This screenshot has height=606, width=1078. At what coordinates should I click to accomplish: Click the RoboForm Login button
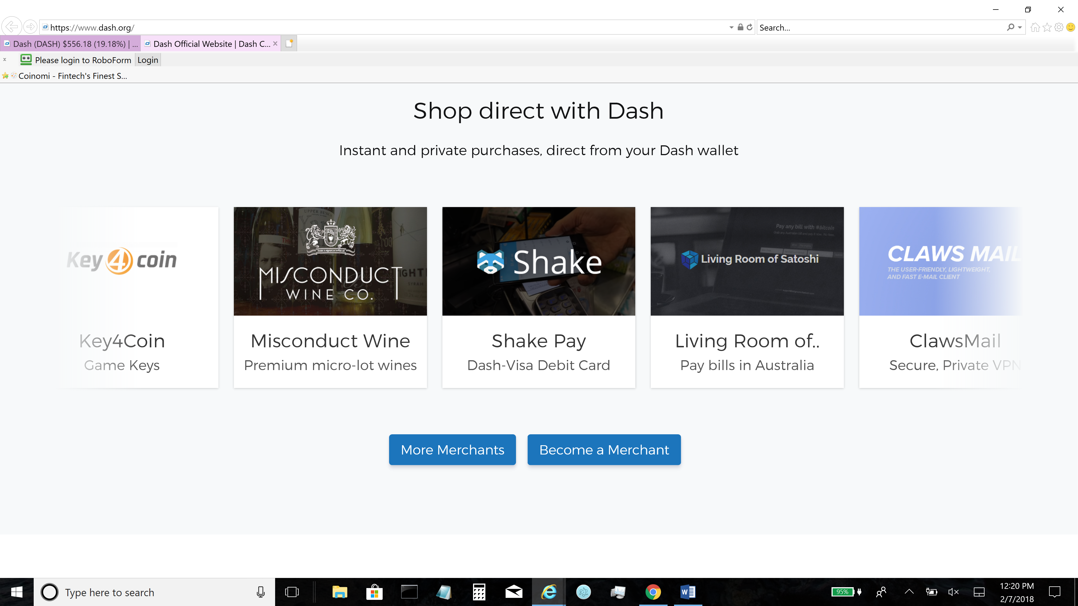pos(148,60)
